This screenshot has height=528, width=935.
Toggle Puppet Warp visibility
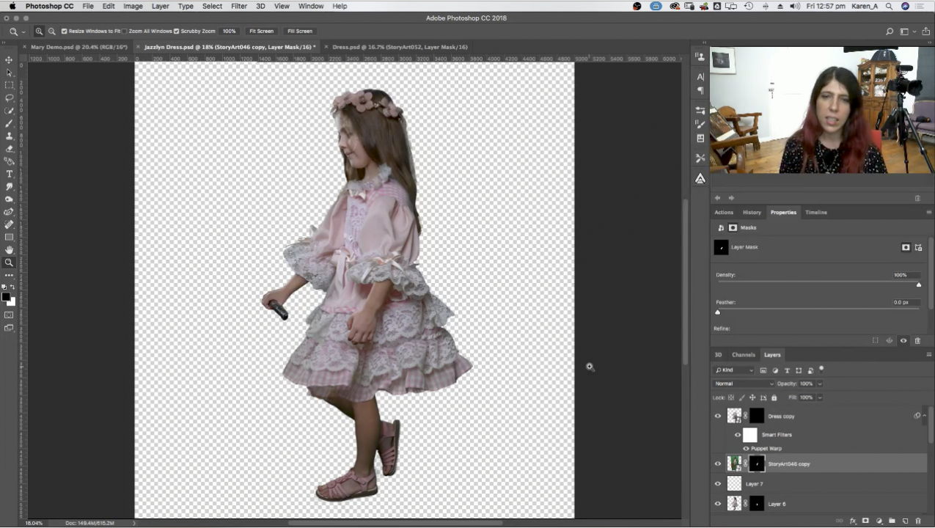[x=746, y=449]
